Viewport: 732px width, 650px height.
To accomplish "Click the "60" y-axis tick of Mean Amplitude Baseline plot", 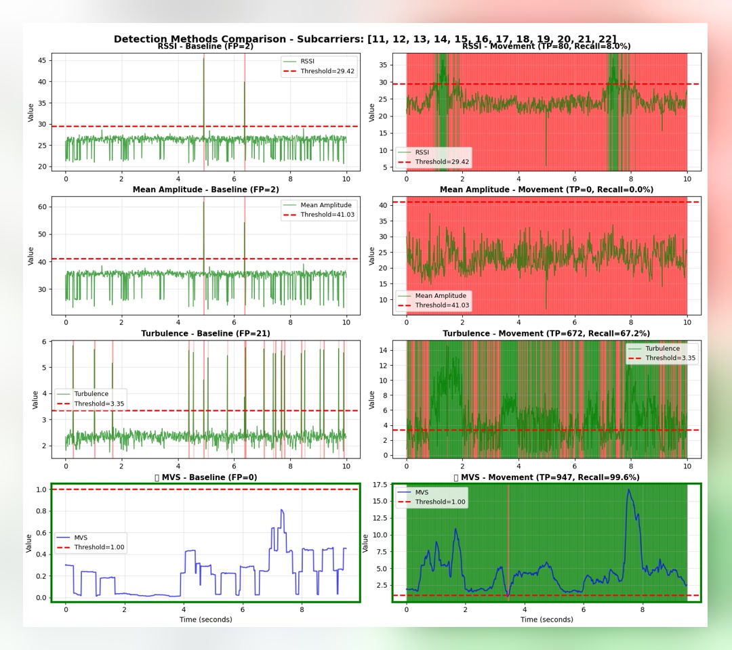I will coord(42,207).
